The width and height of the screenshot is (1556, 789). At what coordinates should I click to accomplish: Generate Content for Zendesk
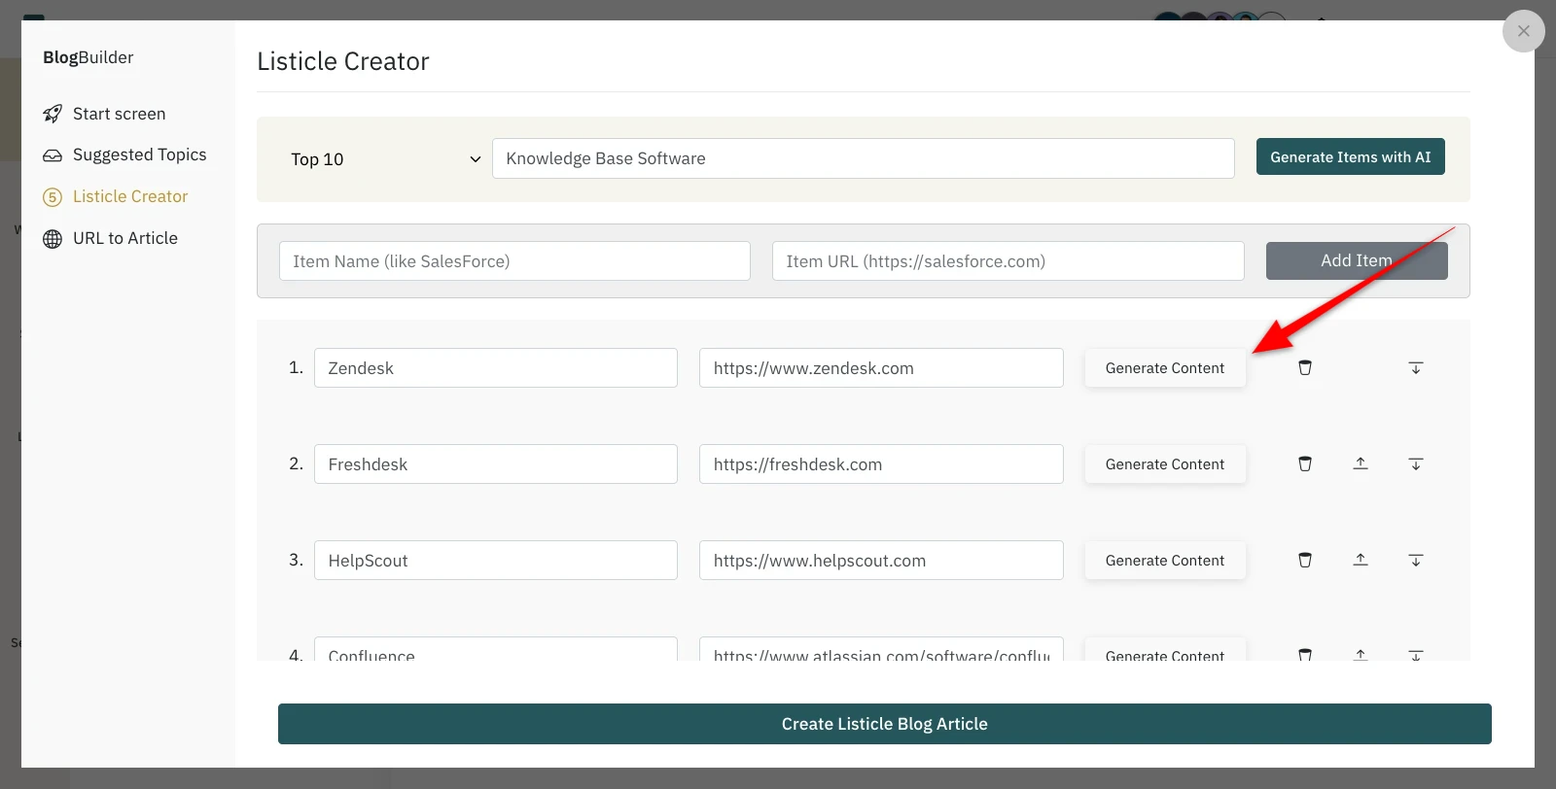coord(1165,368)
